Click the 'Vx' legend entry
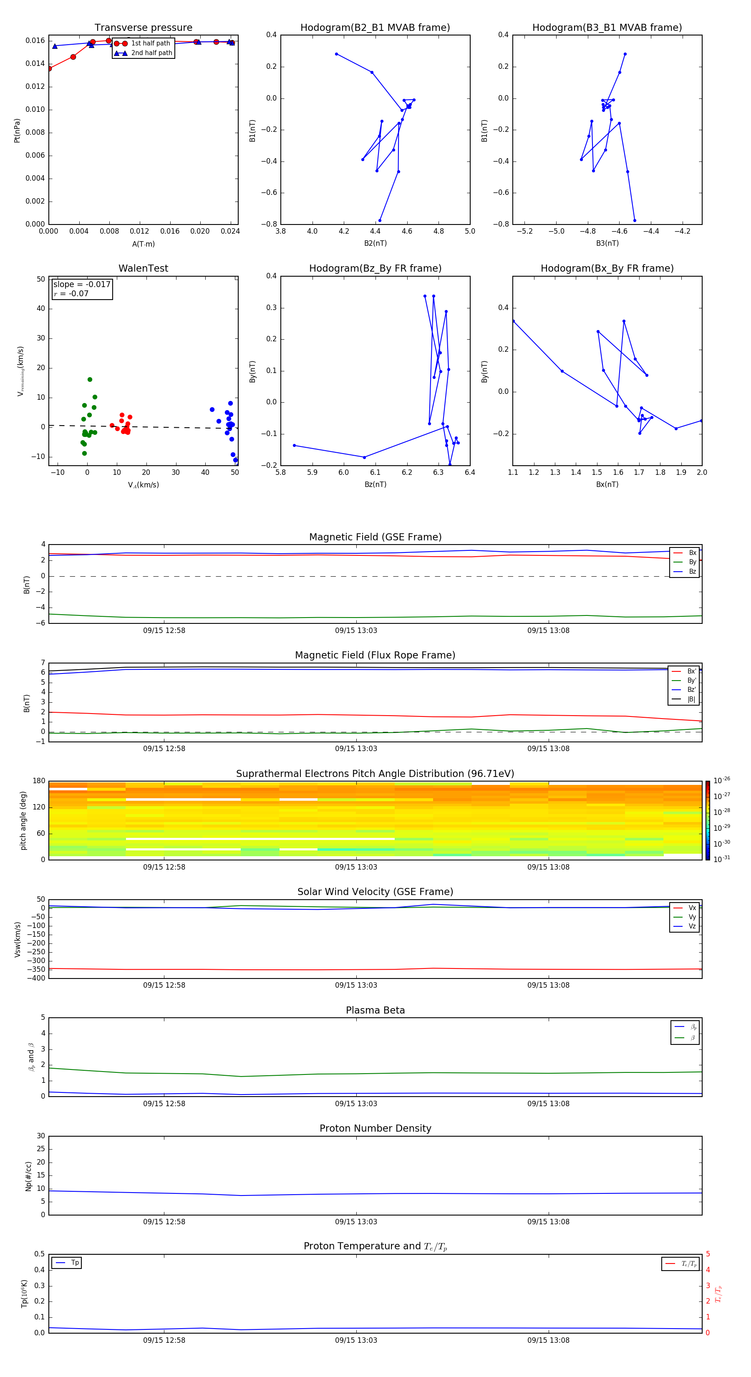751x1377 pixels. pyautogui.click(x=685, y=908)
